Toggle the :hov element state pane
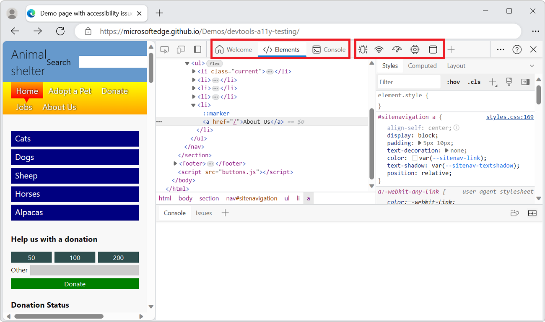This screenshot has height=322, width=545. coord(453,82)
